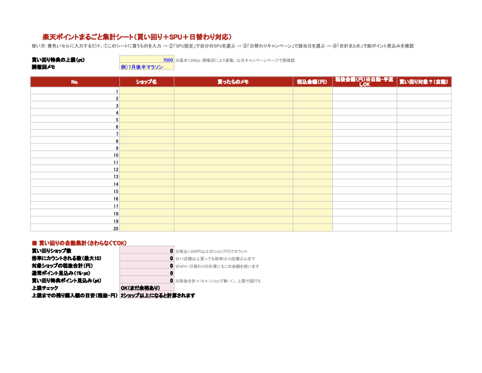Select the pink value cell for 対象ショップの税抜合計
The image size is (482, 373).
pyautogui.click(x=147, y=265)
